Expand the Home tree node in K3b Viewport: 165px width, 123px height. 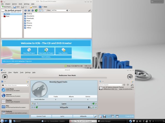2,14
